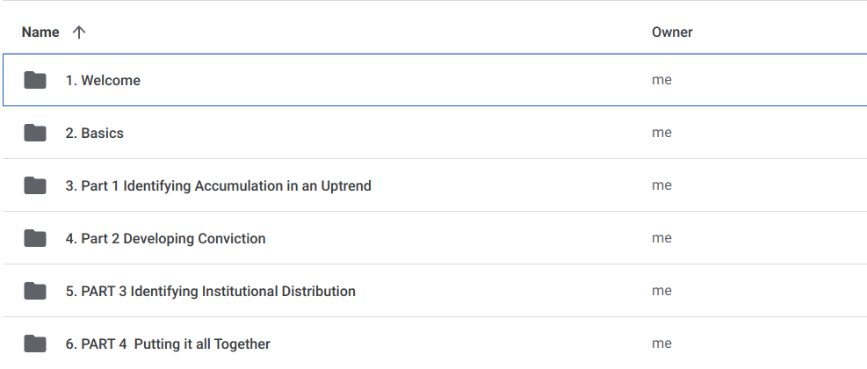Open '4. Part 2 Developing Conviction' folder

(165, 239)
